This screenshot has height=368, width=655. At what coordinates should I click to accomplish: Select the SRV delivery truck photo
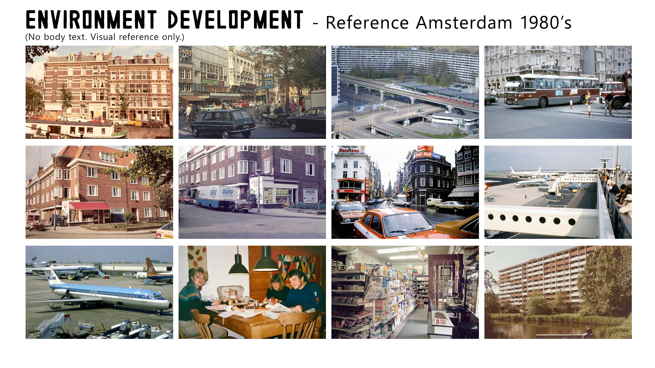[x=252, y=192]
